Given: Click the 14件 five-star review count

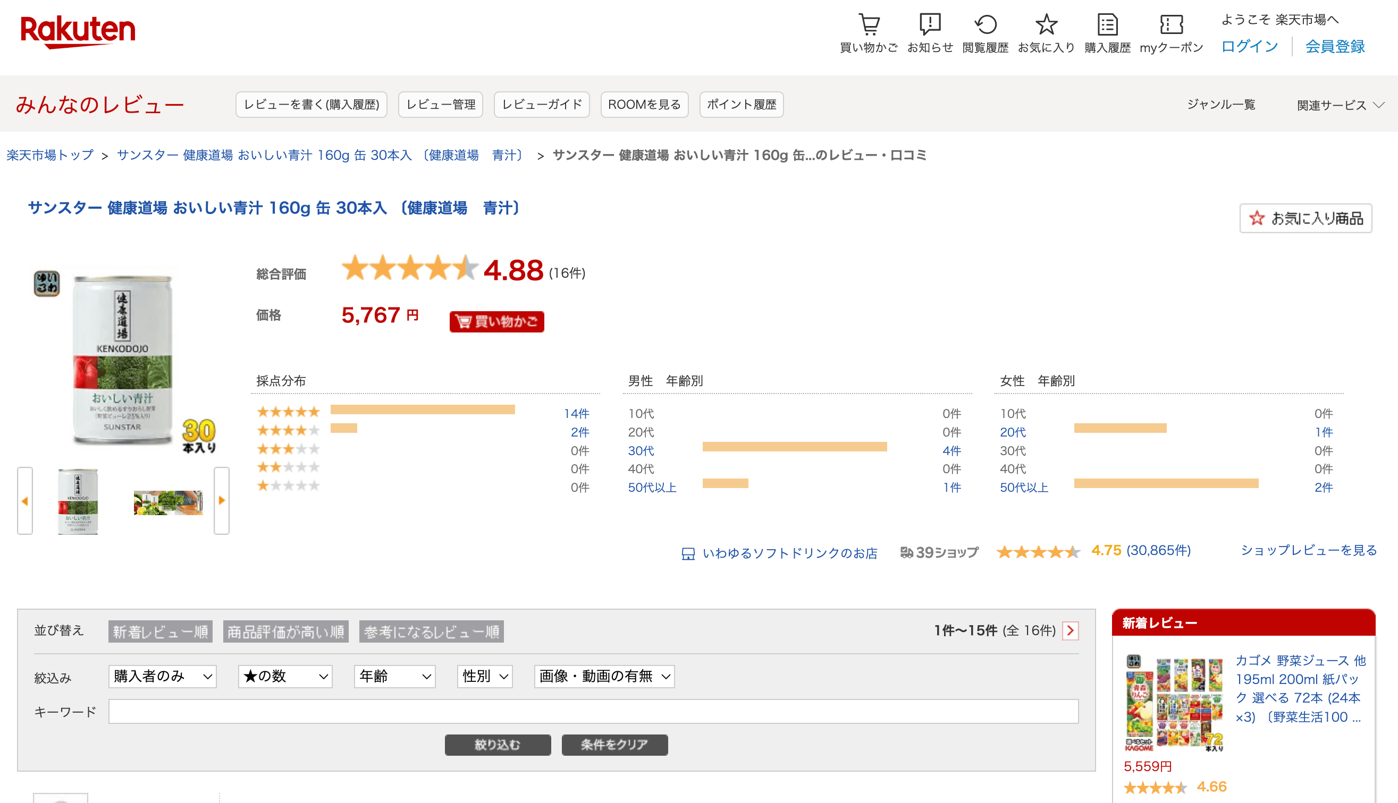Looking at the screenshot, I should [576, 413].
